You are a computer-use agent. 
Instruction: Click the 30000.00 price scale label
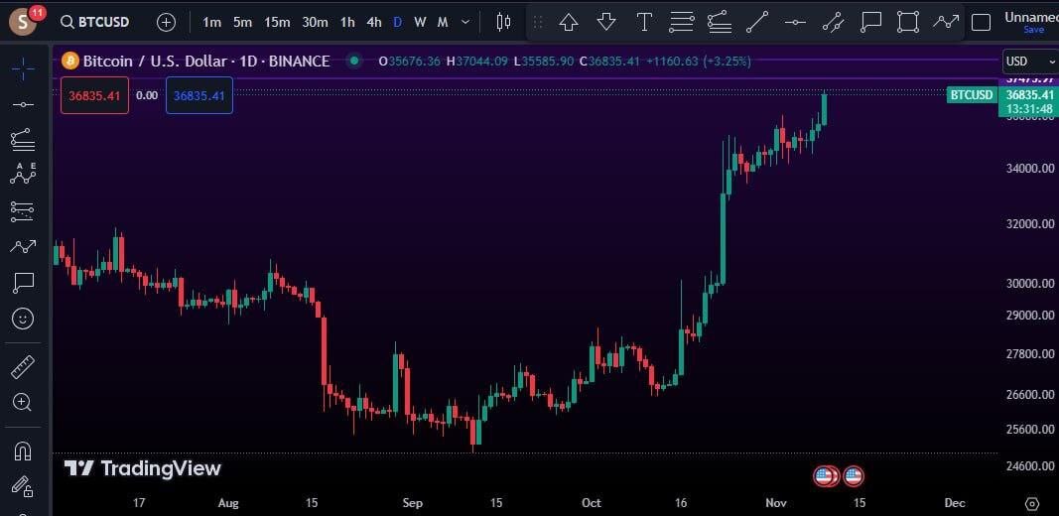point(1030,284)
